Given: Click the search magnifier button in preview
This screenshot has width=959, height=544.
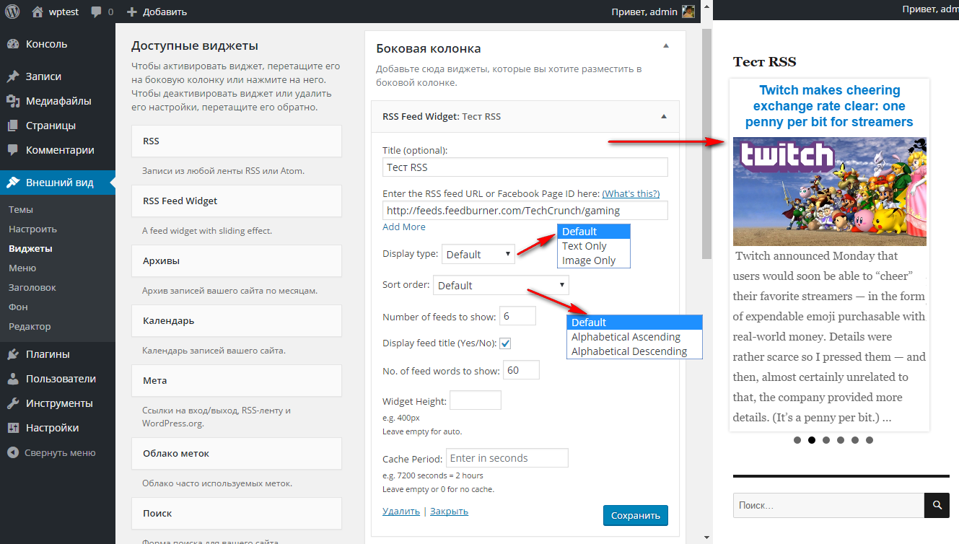Looking at the screenshot, I should (937, 505).
